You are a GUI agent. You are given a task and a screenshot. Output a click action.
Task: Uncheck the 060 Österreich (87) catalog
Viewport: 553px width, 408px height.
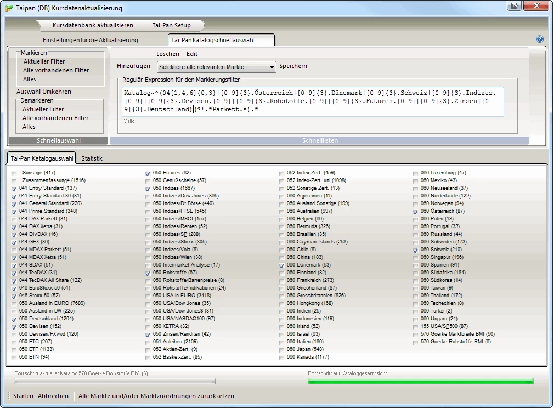pos(416,211)
